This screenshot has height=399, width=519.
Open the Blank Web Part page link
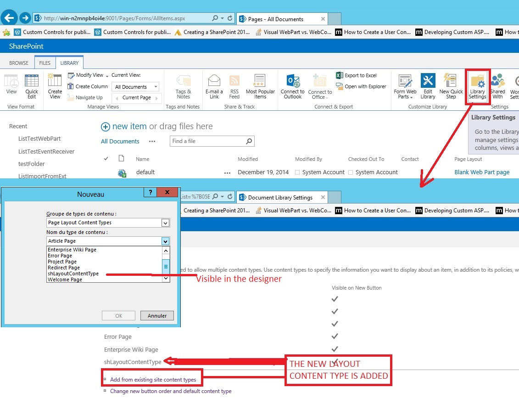(482, 172)
